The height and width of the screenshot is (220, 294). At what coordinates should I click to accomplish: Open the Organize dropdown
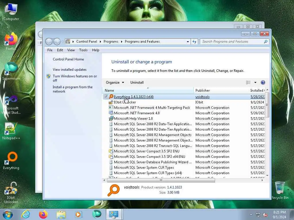115,82
